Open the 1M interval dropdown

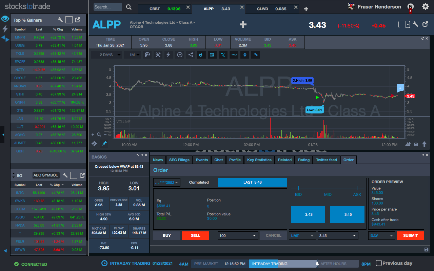[x=132, y=55]
